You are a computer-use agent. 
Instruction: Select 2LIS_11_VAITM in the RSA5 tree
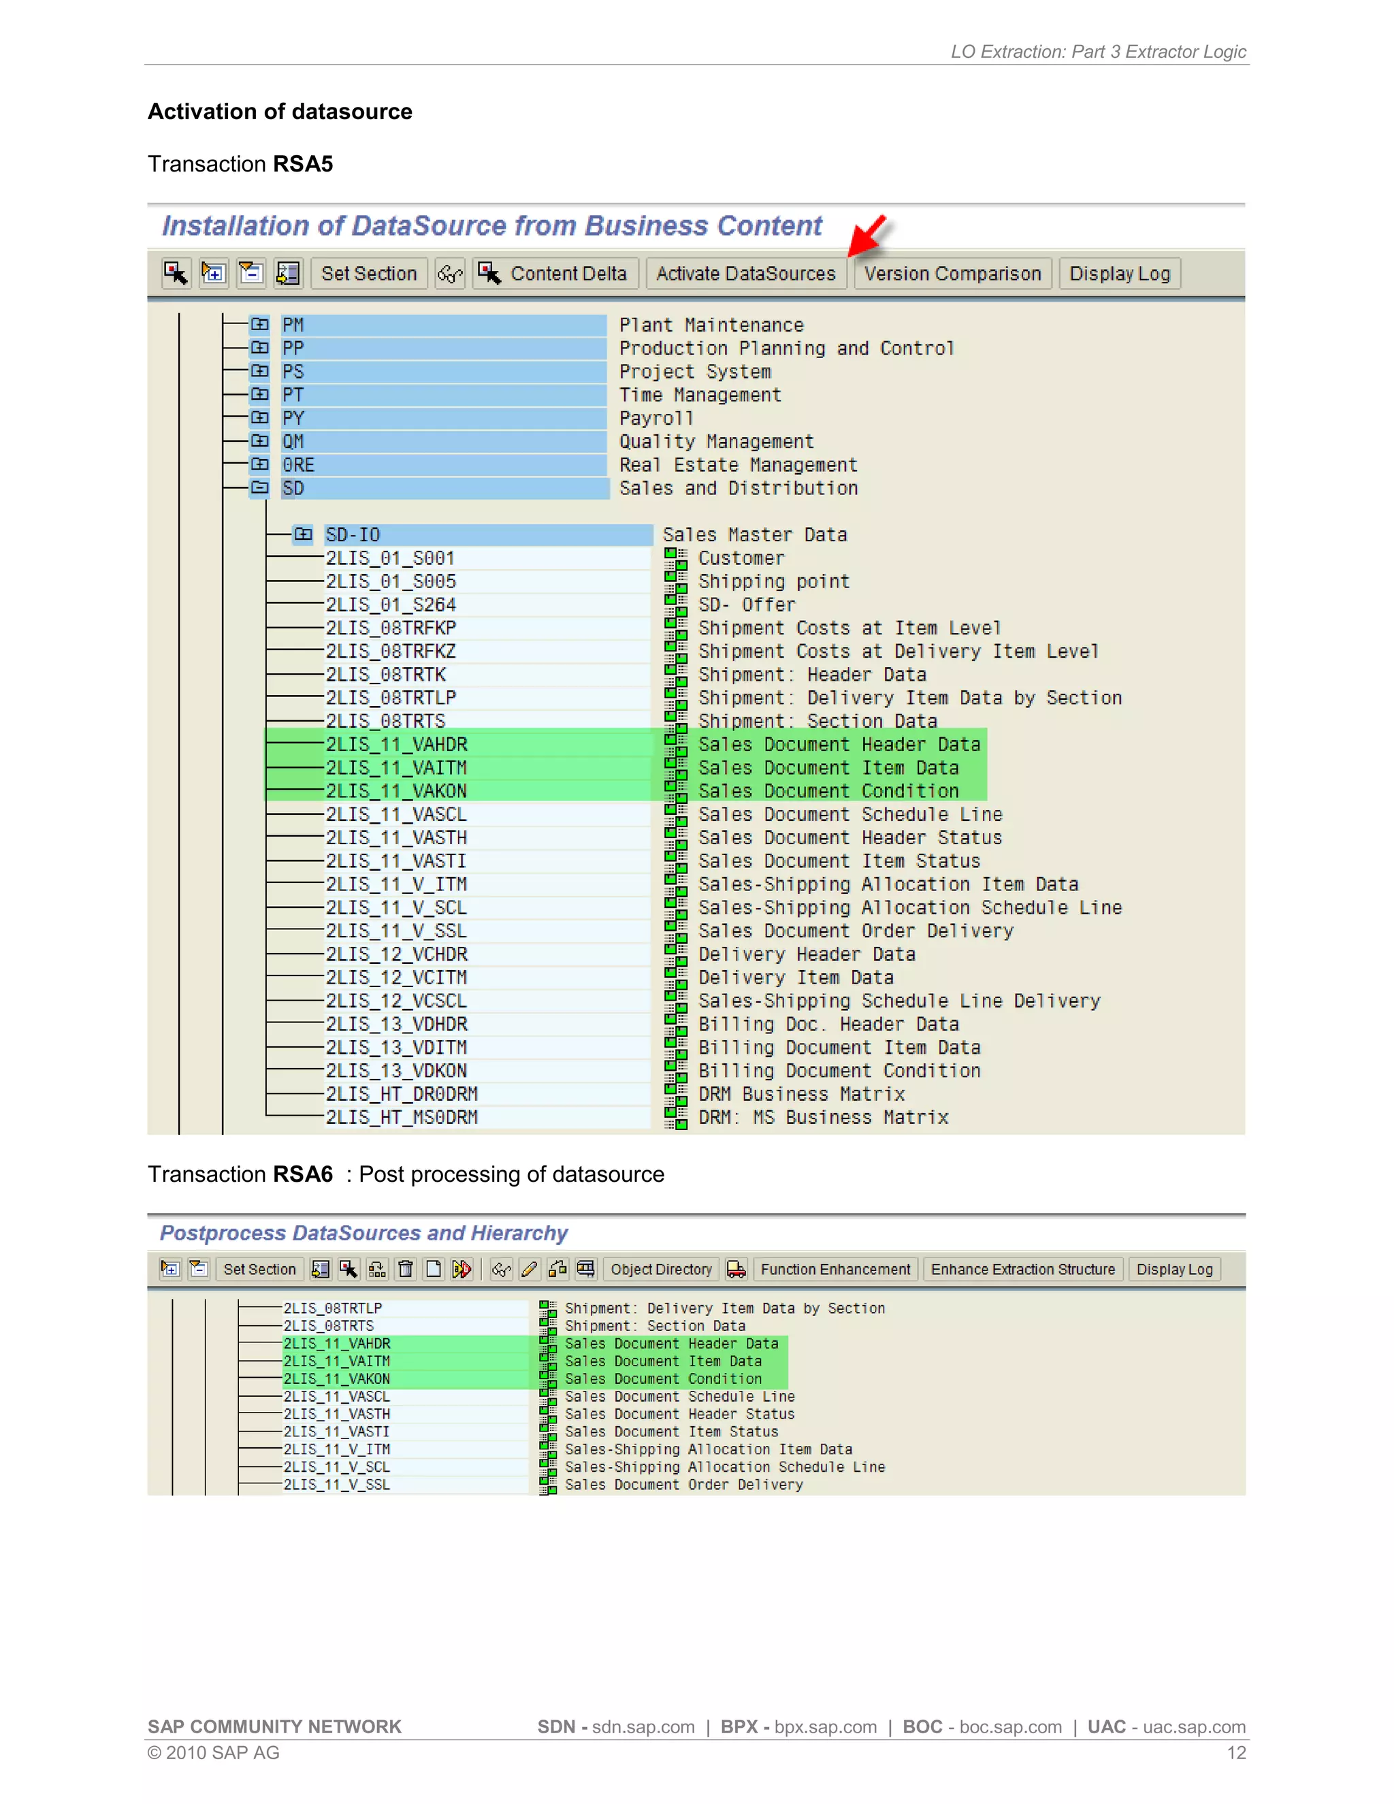396,767
